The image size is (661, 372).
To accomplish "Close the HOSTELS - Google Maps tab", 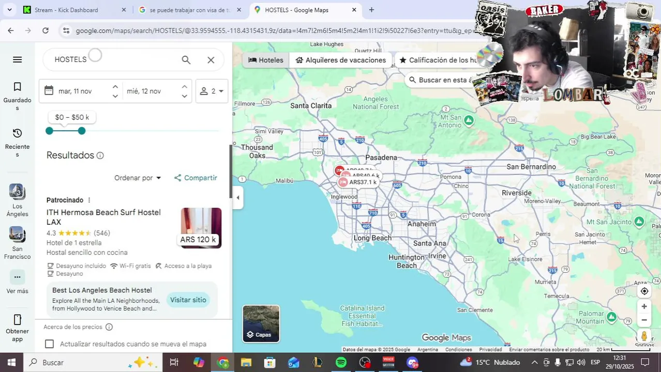I will click(354, 10).
